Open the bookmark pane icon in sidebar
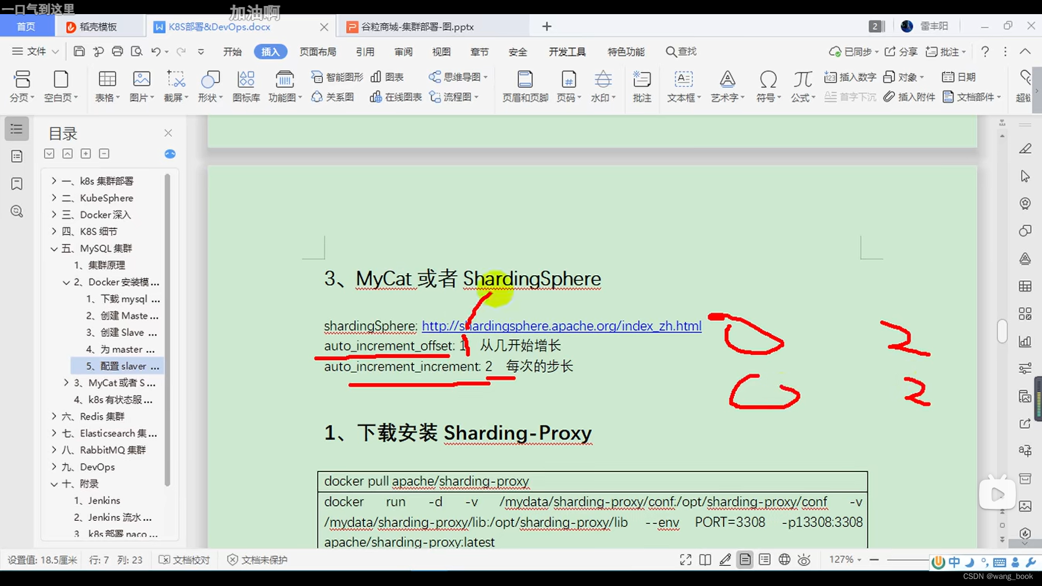Image resolution: width=1042 pixels, height=586 pixels. (17, 184)
